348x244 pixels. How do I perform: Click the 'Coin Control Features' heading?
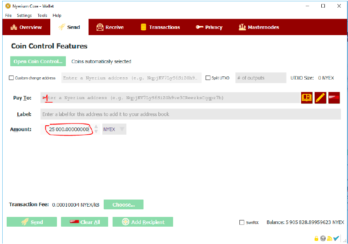(x=49, y=46)
